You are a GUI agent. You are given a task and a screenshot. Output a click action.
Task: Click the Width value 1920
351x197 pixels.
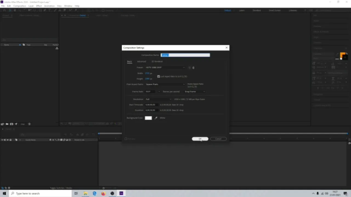tap(147, 73)
